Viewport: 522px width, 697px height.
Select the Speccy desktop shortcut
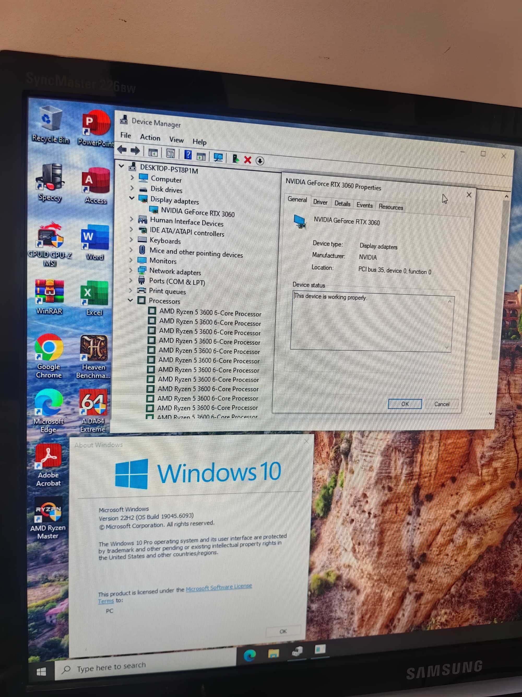coord(50,183)
